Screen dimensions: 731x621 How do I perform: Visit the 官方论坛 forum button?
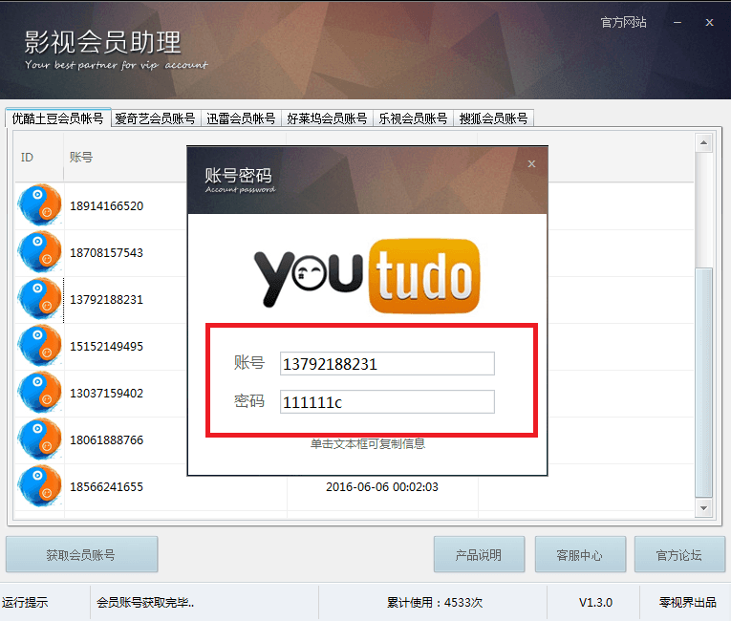click(679, 554)
